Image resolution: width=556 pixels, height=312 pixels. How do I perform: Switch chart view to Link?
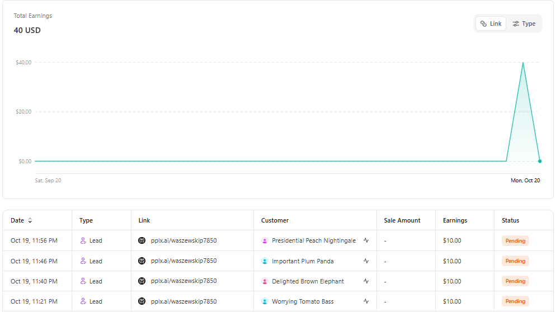coord(491,23)
